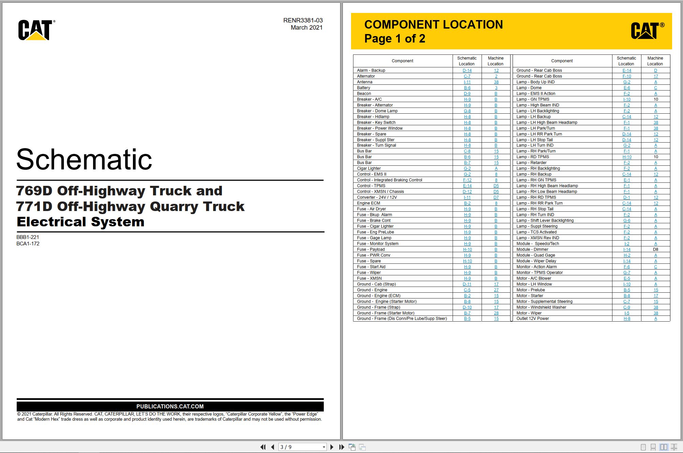Viewport: 683px width, 453px height.
Task: Open machine location 27 for Ground - Engine
Action: [x=496, y=290]
